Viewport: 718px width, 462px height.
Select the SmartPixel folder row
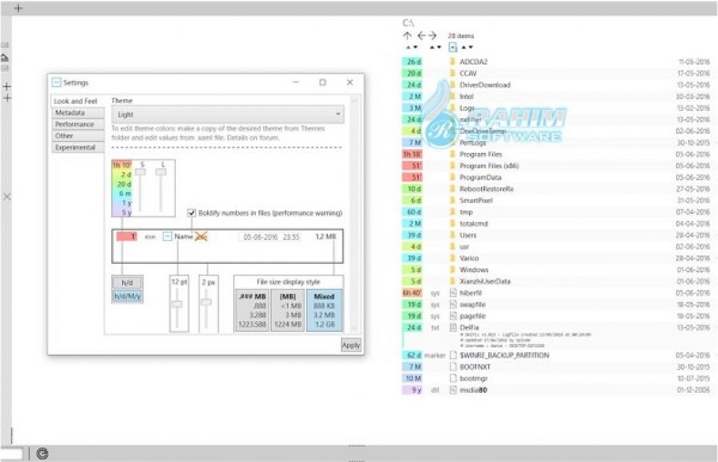tap(556, 200)
